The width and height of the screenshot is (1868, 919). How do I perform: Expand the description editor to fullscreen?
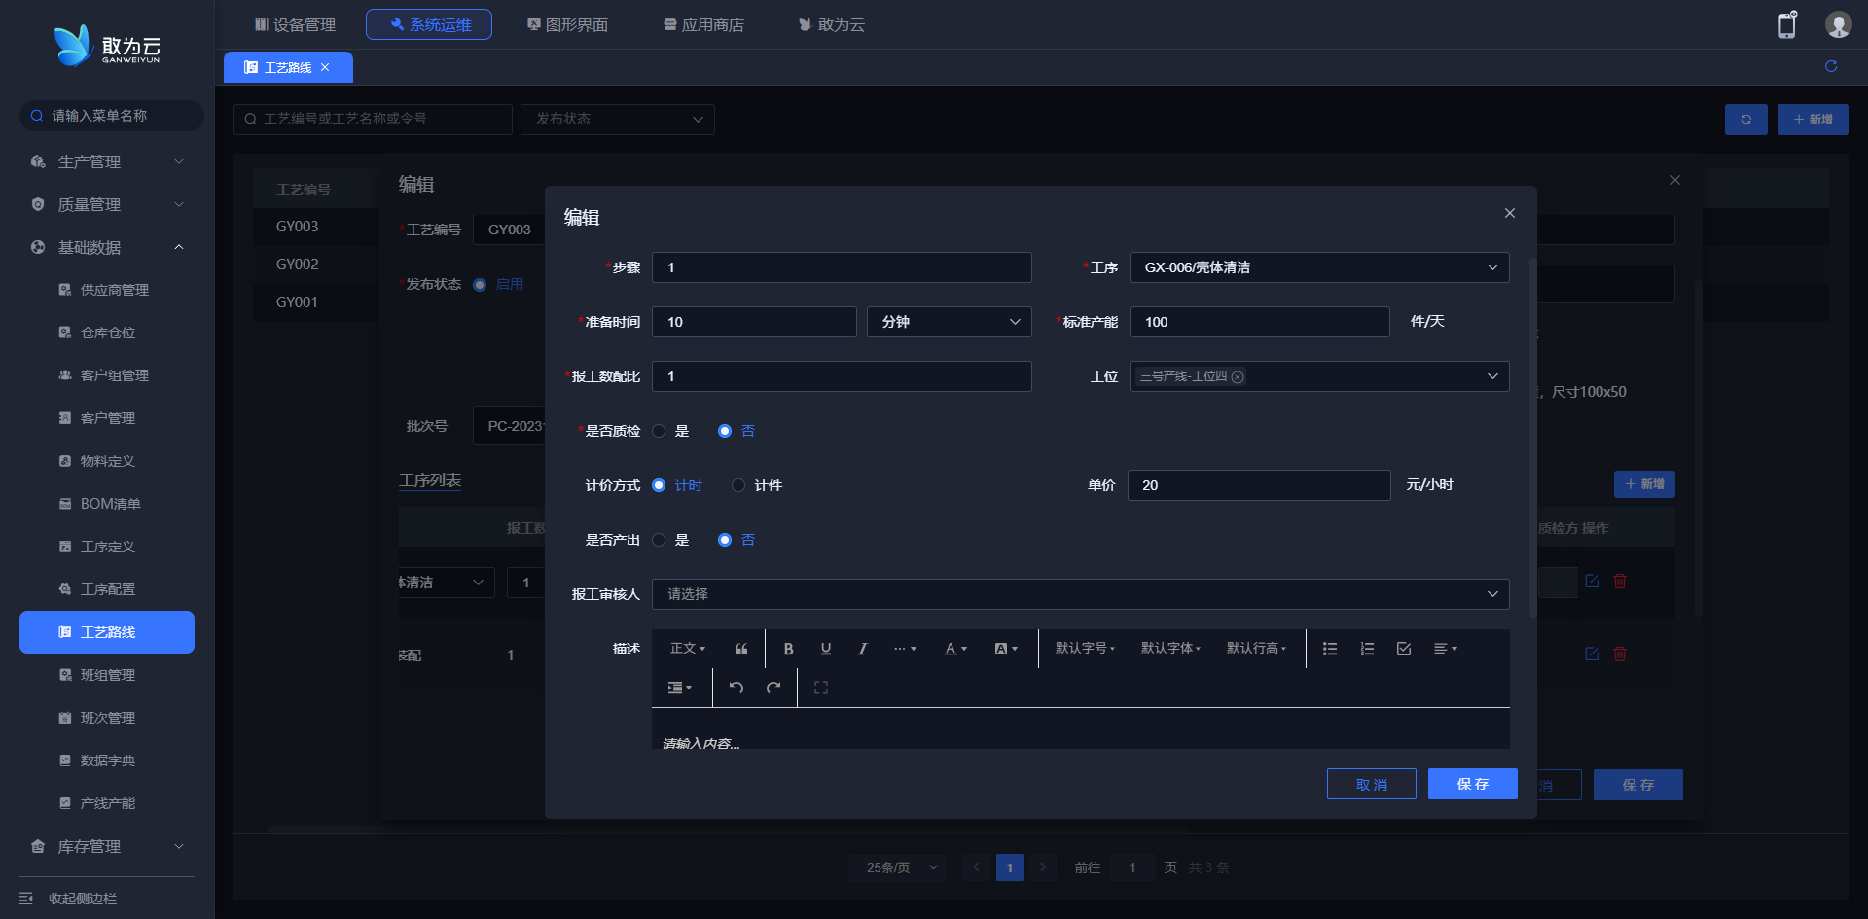(821, 688)
